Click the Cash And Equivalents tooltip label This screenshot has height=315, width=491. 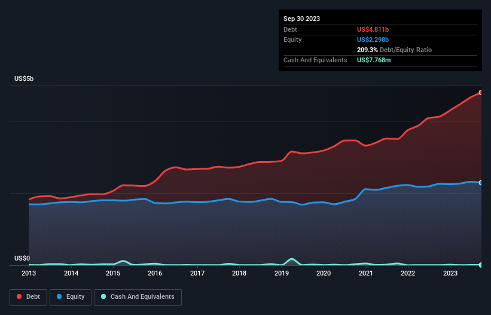click(315, 60)
